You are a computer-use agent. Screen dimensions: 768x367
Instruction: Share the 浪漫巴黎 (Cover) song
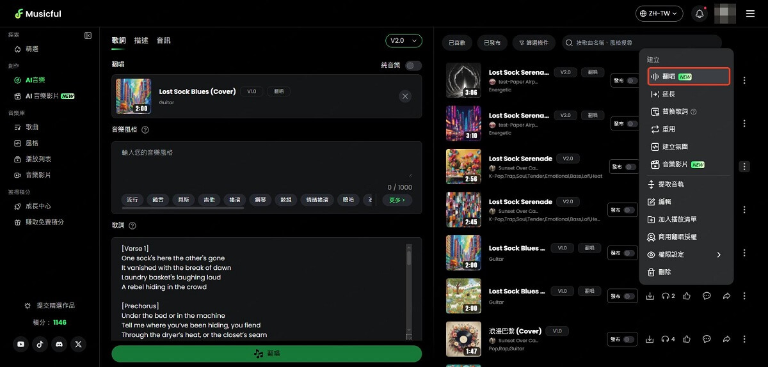(726, 339)
